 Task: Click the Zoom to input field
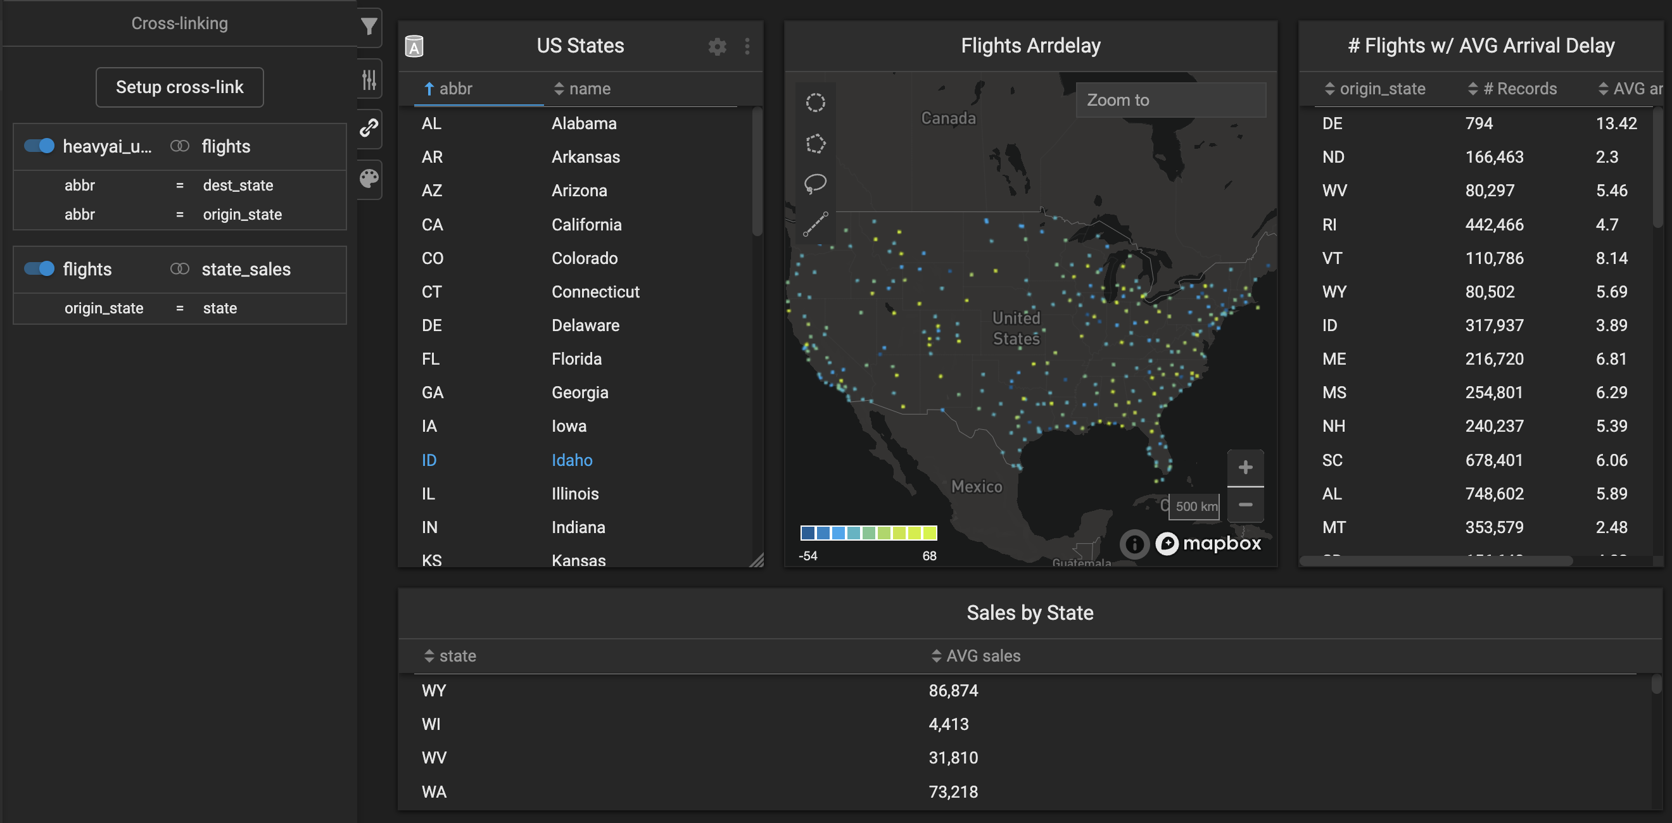[1170, 100]
